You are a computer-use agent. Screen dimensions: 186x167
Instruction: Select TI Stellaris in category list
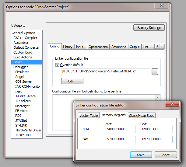pos(23,101)
